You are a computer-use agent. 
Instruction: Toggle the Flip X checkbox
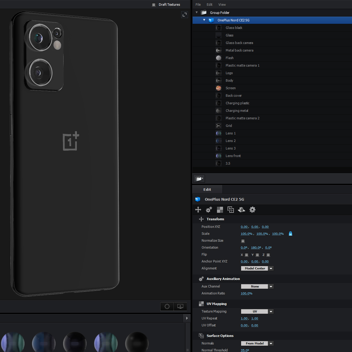tap(247, 255)
